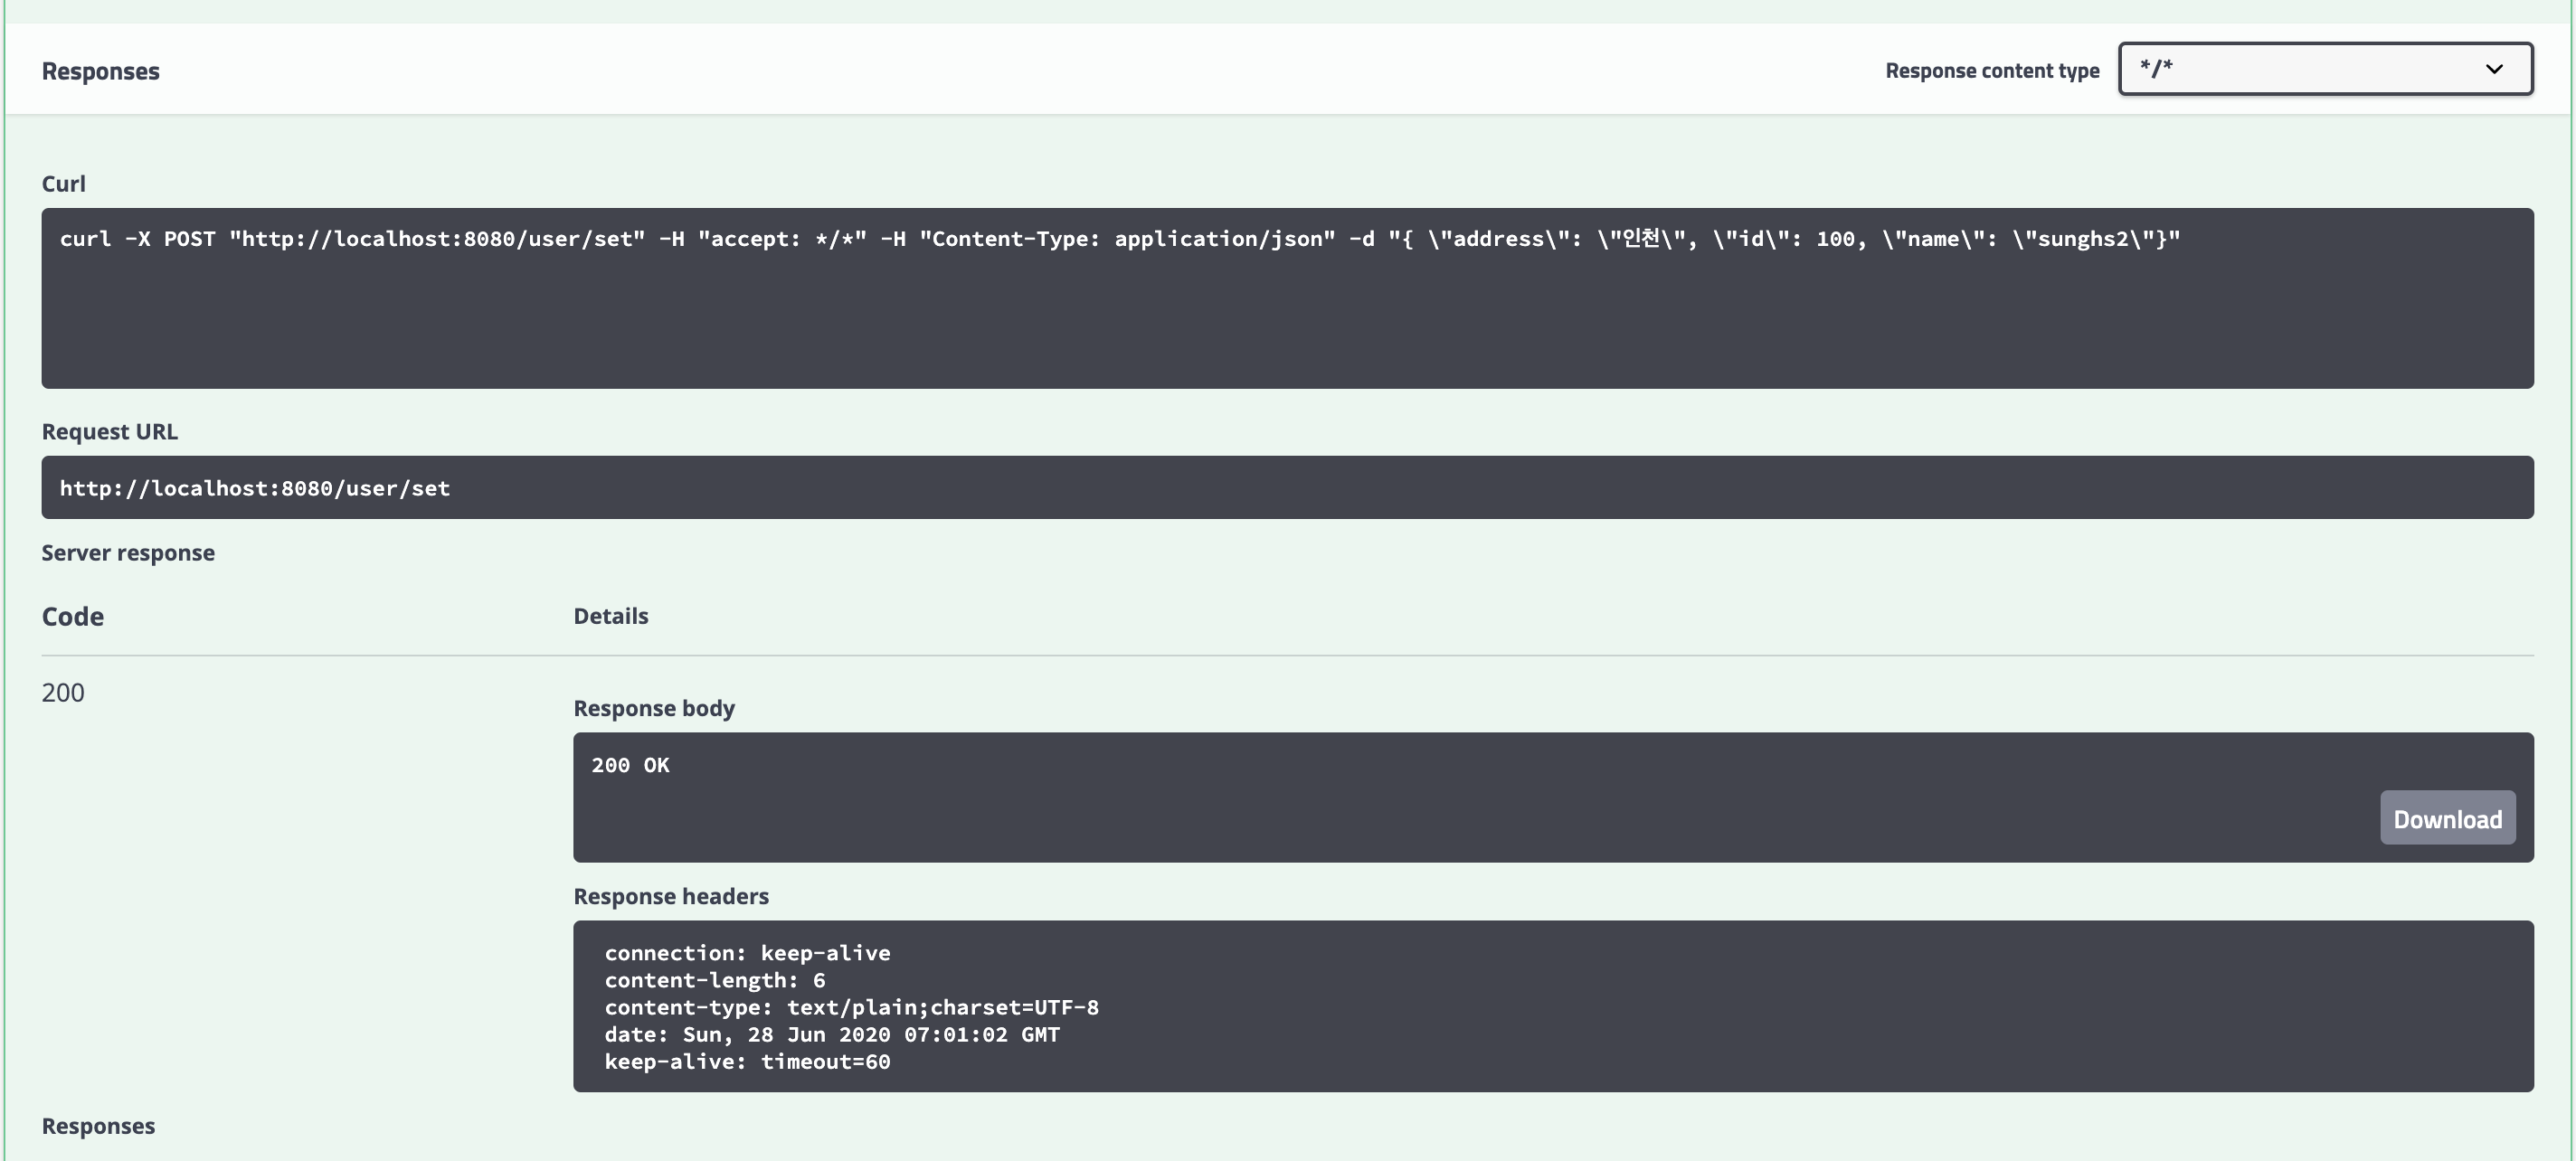Click the date header line
The width and height of the screenshot is (2576, 1161).
tap(831, 1034)
